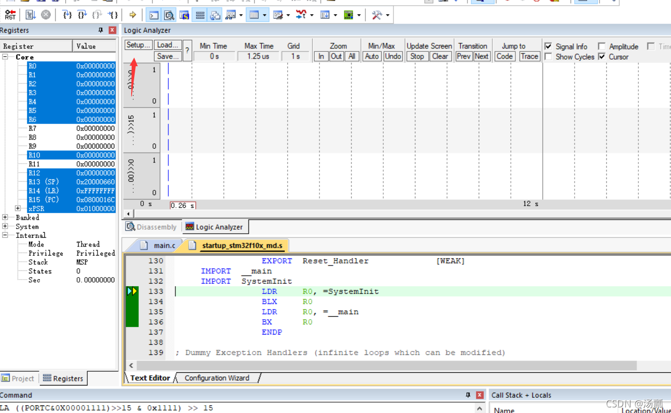Close the Command panel
This screenshot has width=671, height=413.
coord(480,395)
